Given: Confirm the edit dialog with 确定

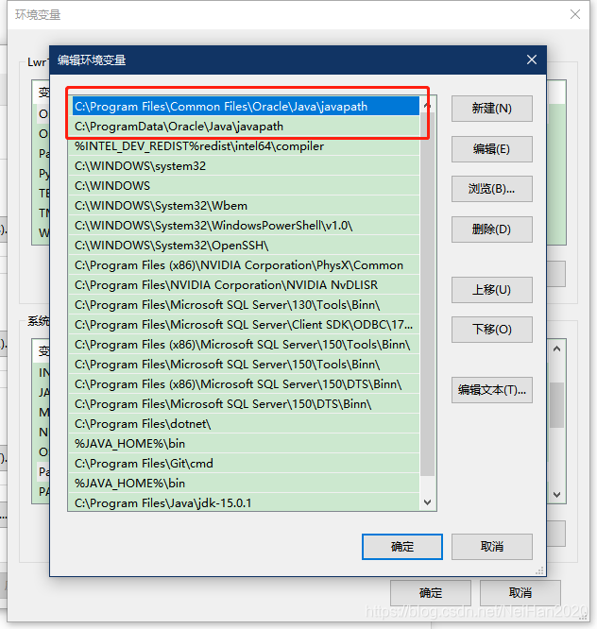Looking at the screenshot, I should (x=402, y=547).
